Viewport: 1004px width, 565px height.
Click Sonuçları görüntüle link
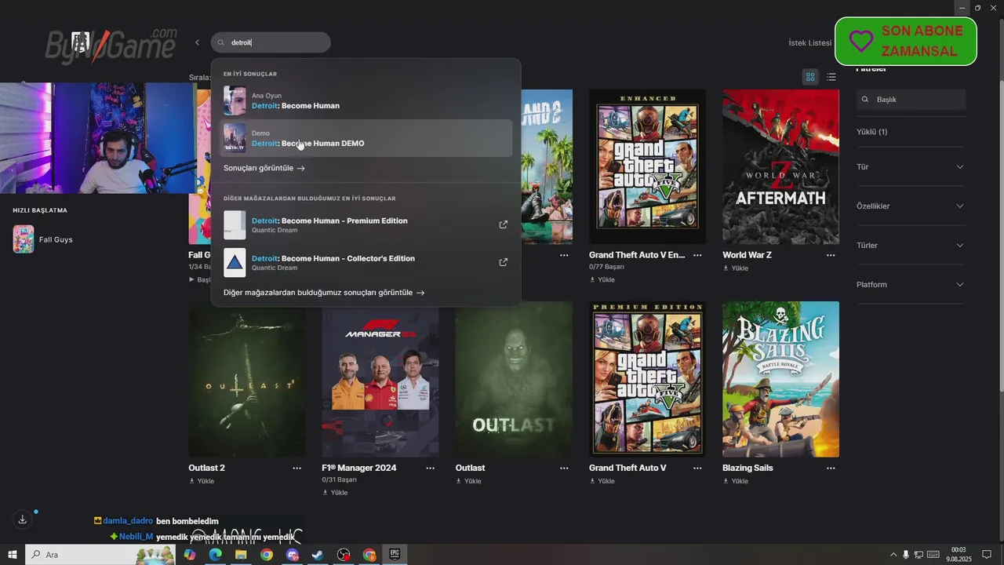pyautogui.click(x=264, y=168)
